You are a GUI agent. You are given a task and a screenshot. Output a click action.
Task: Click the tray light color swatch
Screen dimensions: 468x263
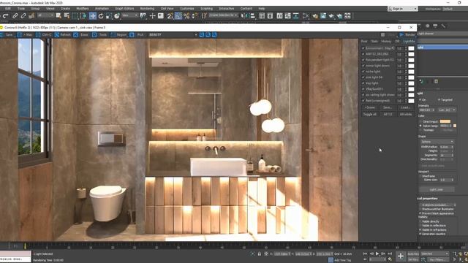(x=411, y=83)
